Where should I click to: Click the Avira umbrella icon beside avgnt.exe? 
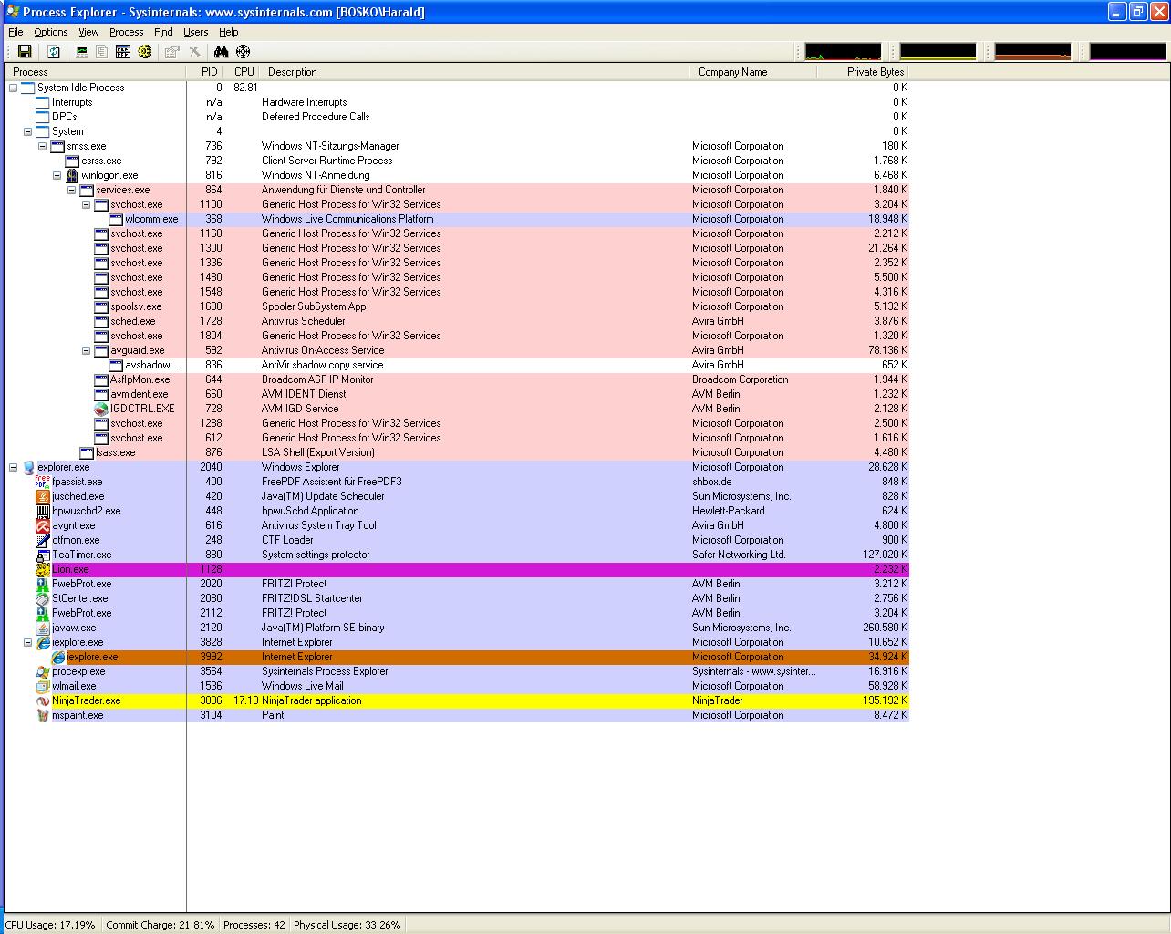42,525
